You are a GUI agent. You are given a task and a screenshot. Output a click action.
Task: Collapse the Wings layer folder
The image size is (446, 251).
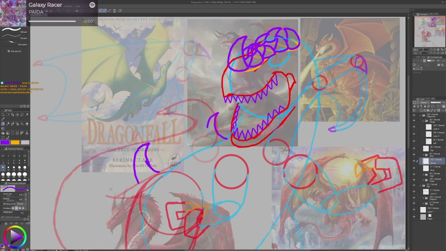coord(422,120)
